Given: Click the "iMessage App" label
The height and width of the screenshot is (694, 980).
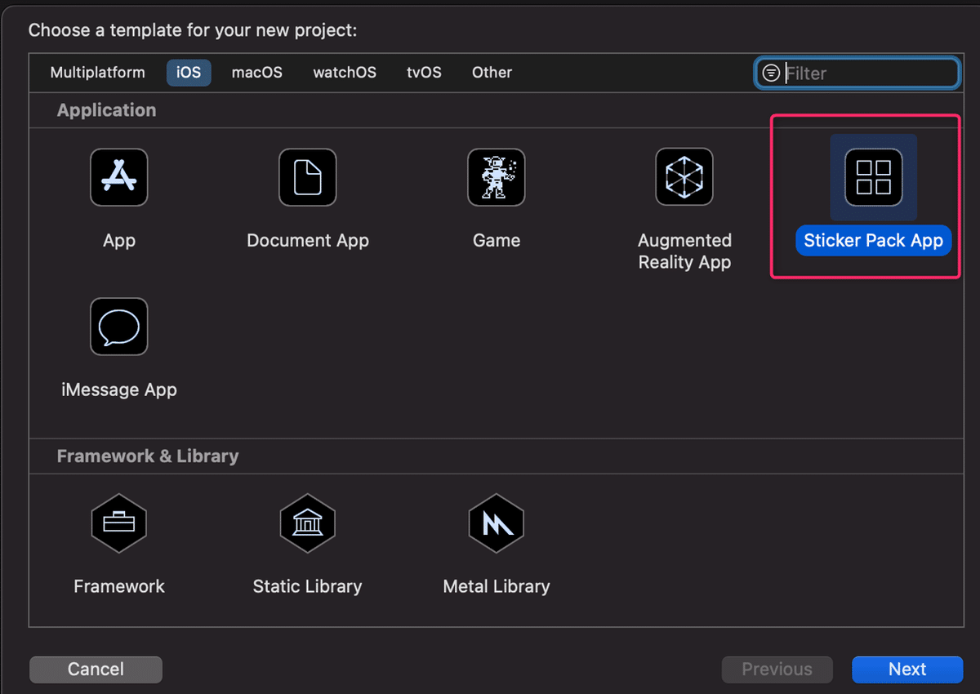Looking at the screenshot, I should [x=119, y=389].
